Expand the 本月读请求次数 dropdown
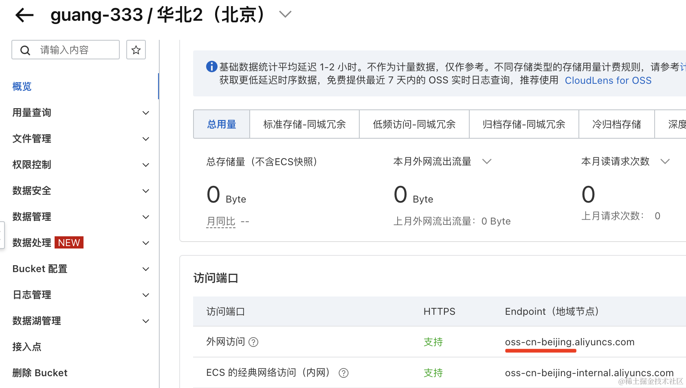Screen dimensions: 686x388 [x=665, y=161]
